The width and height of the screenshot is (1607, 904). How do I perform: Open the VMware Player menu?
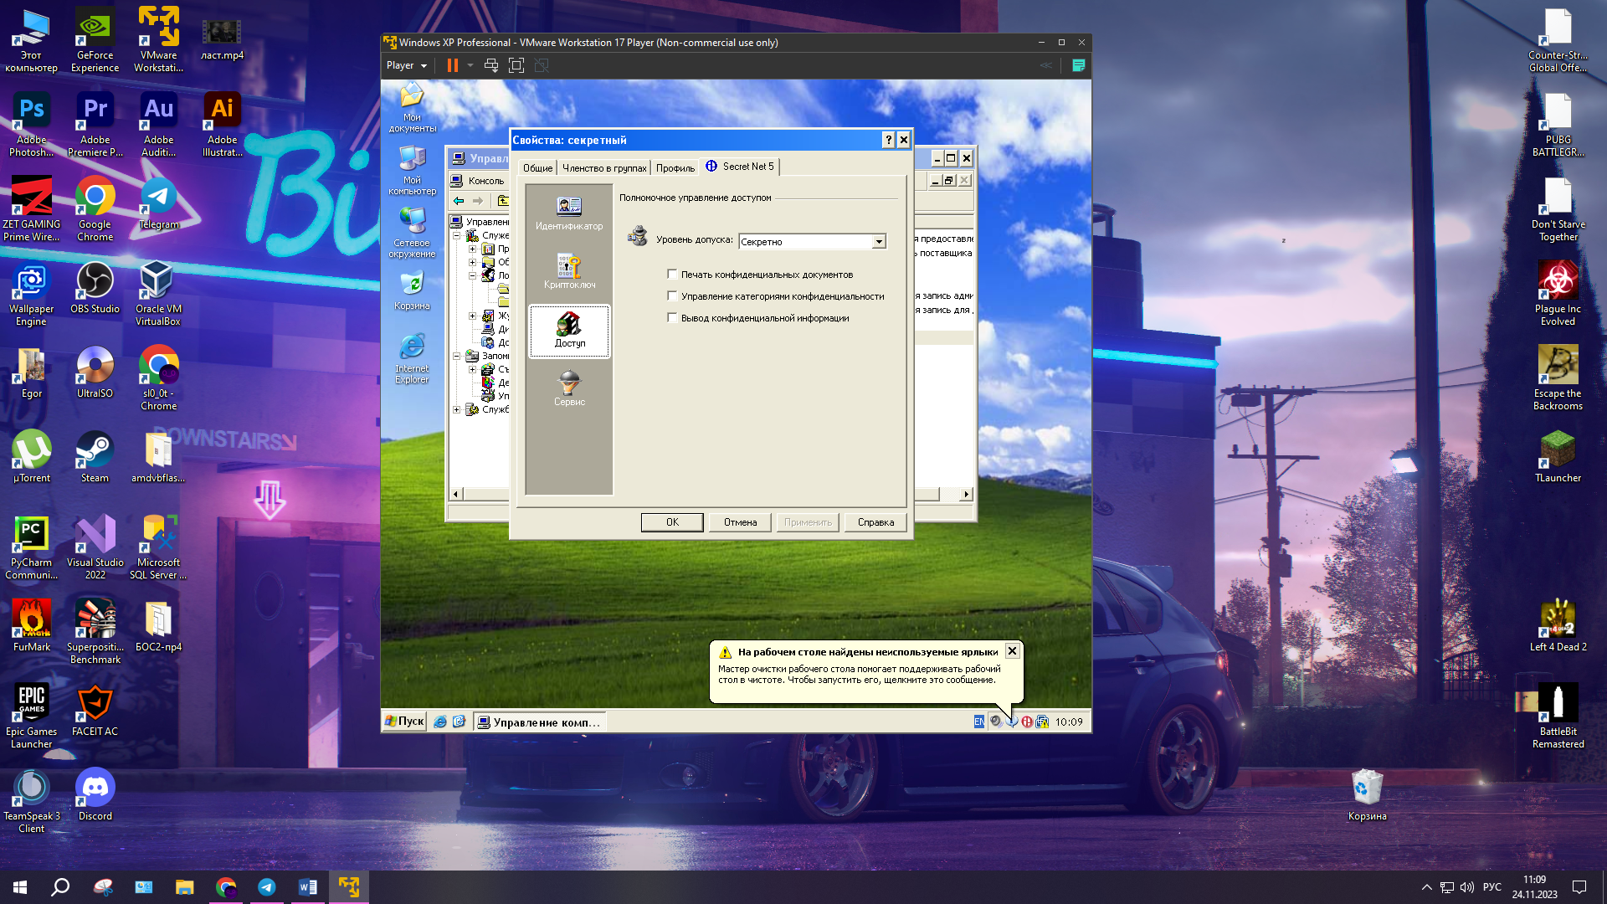(x=406, y=65)
